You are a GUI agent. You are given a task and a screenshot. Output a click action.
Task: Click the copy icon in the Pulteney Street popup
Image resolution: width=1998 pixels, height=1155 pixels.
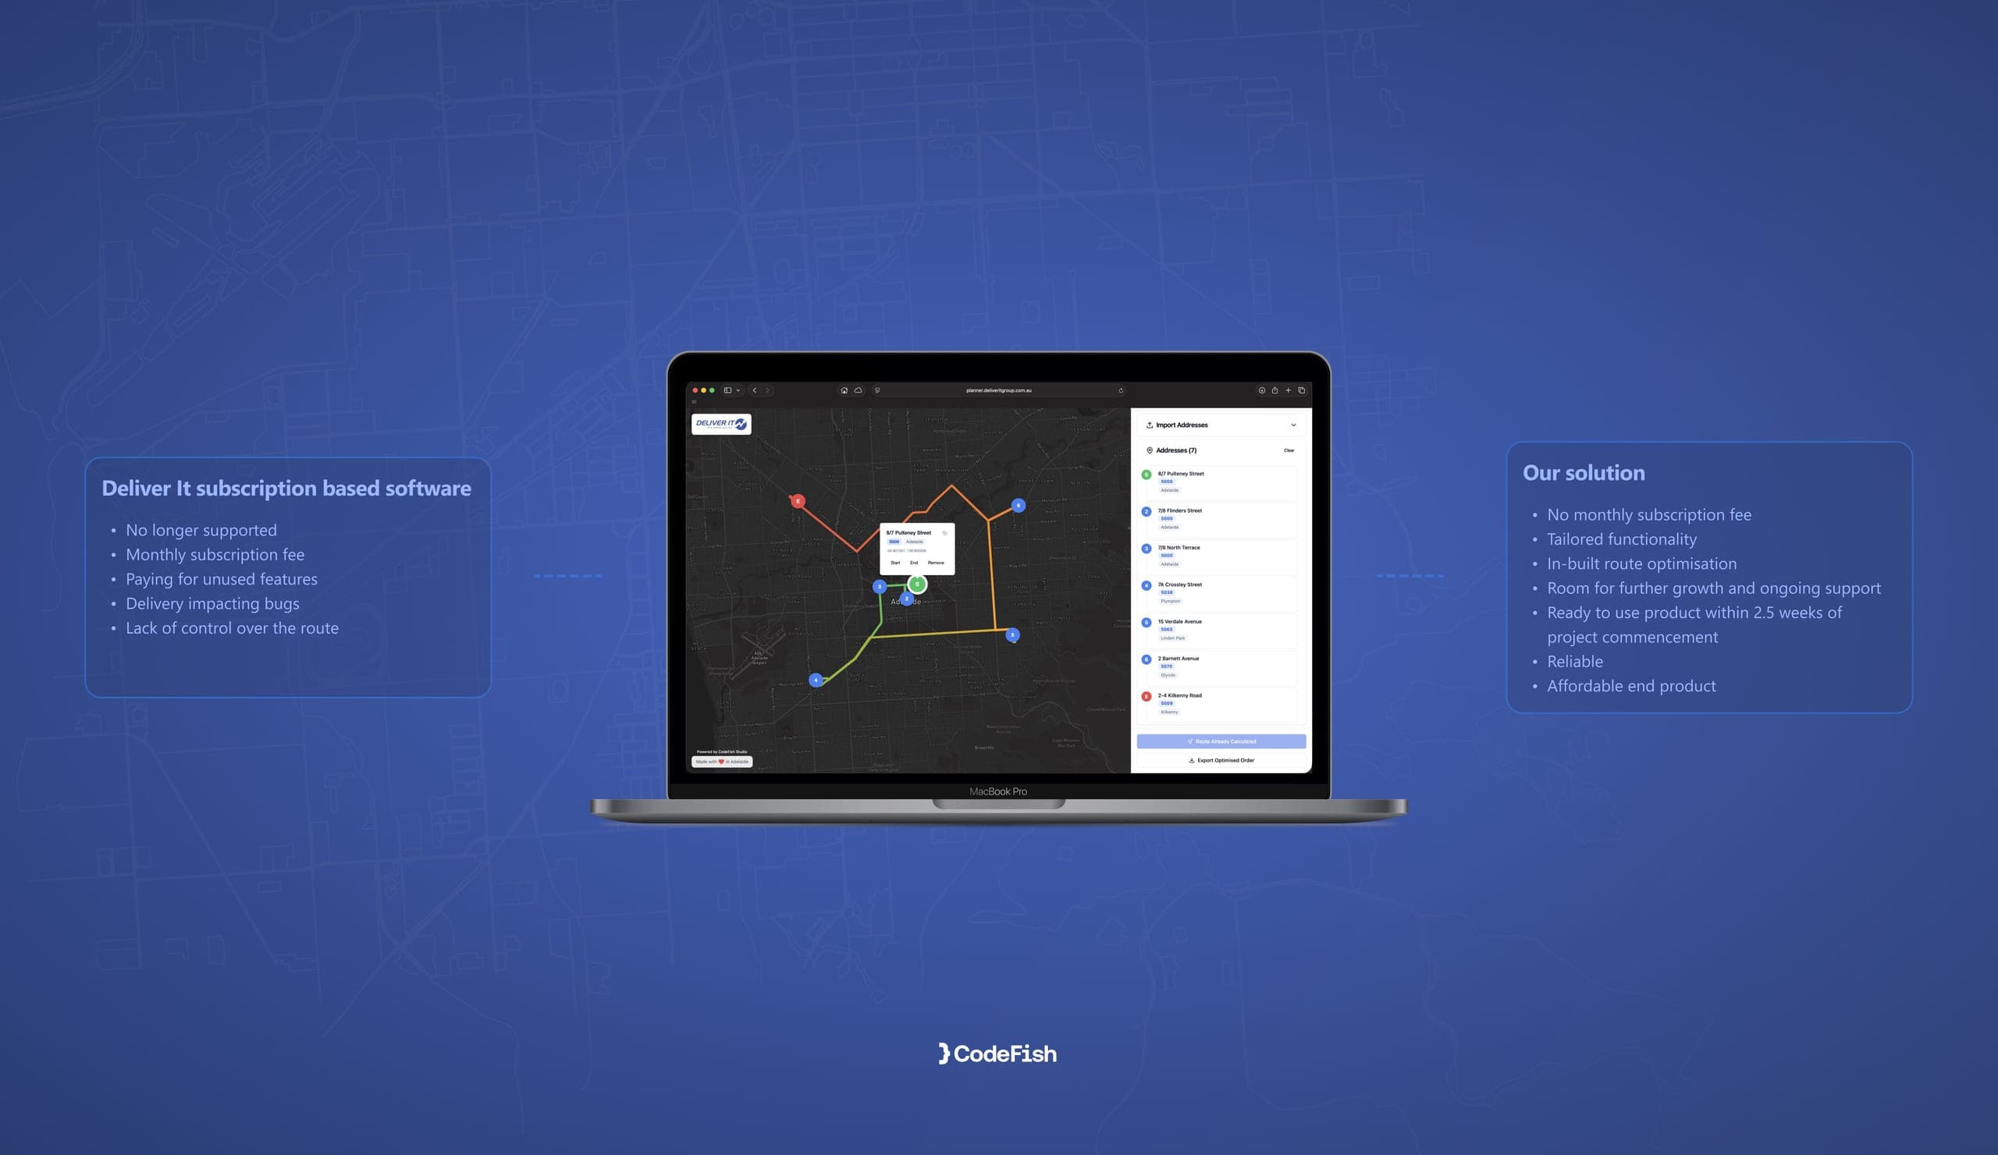[944, 533]
